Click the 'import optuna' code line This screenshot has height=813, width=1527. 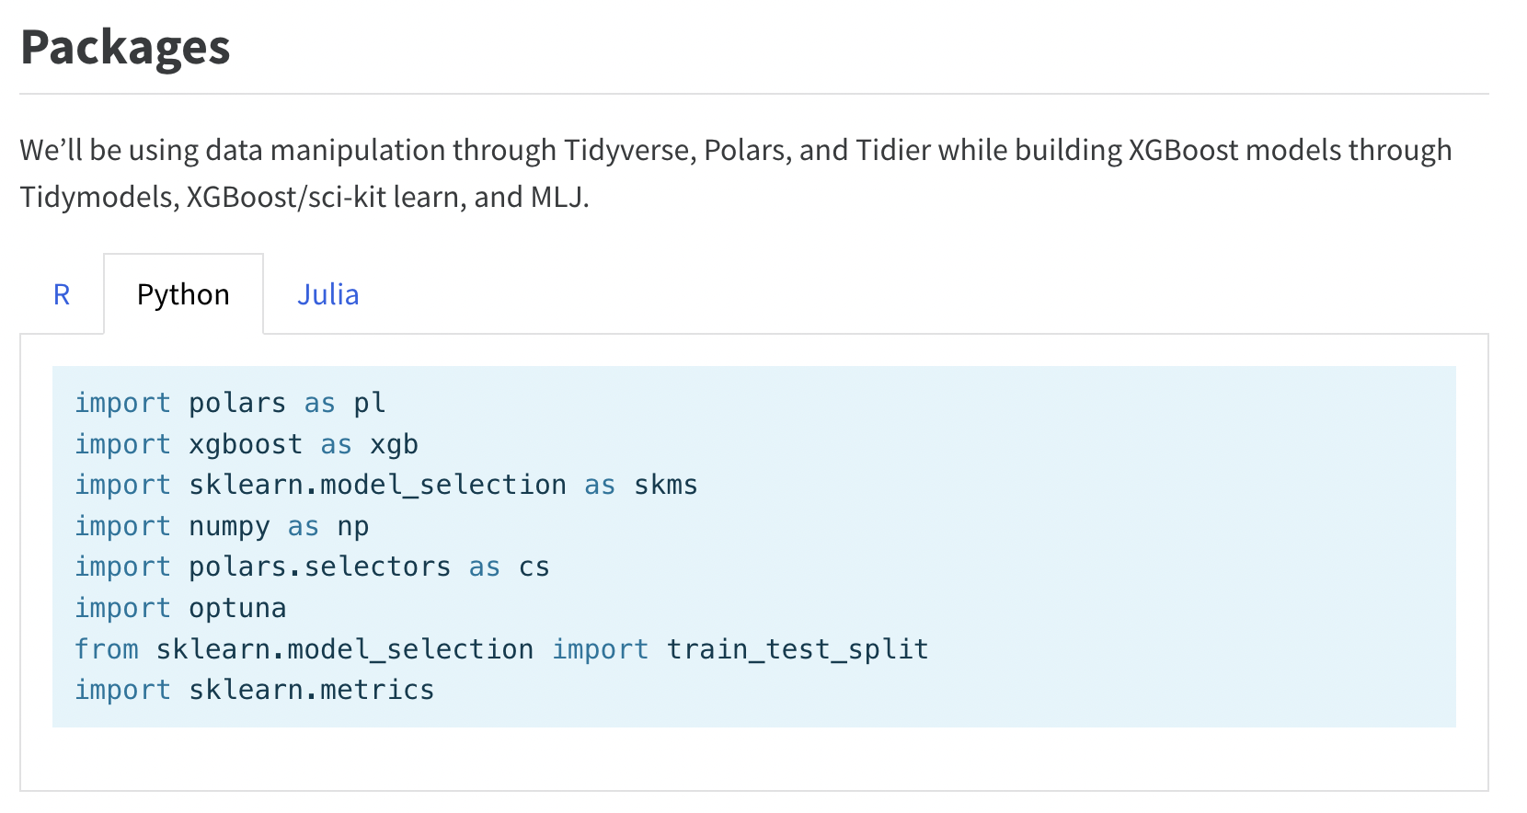coord(180,608)
